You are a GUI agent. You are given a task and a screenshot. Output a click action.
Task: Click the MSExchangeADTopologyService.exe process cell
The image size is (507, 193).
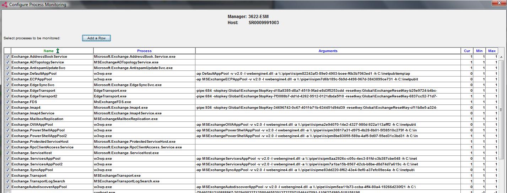point(144,62)
